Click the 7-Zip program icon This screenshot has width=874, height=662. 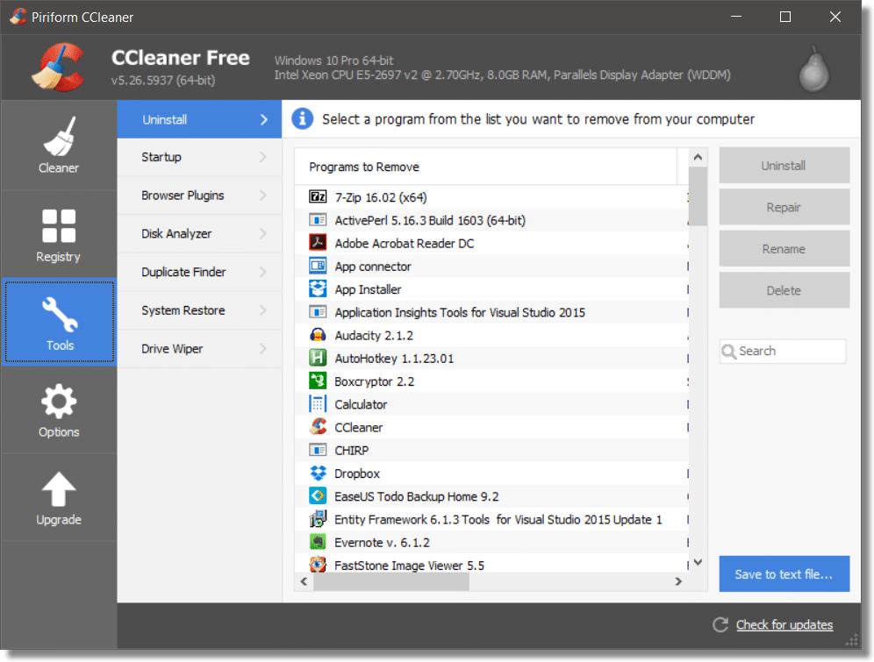pyautogui.click(x=318, y=196)
